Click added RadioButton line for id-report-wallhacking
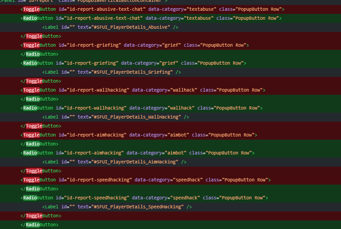Image resolution: width=341 pixels, height=229 pixels. click(170, 108)
